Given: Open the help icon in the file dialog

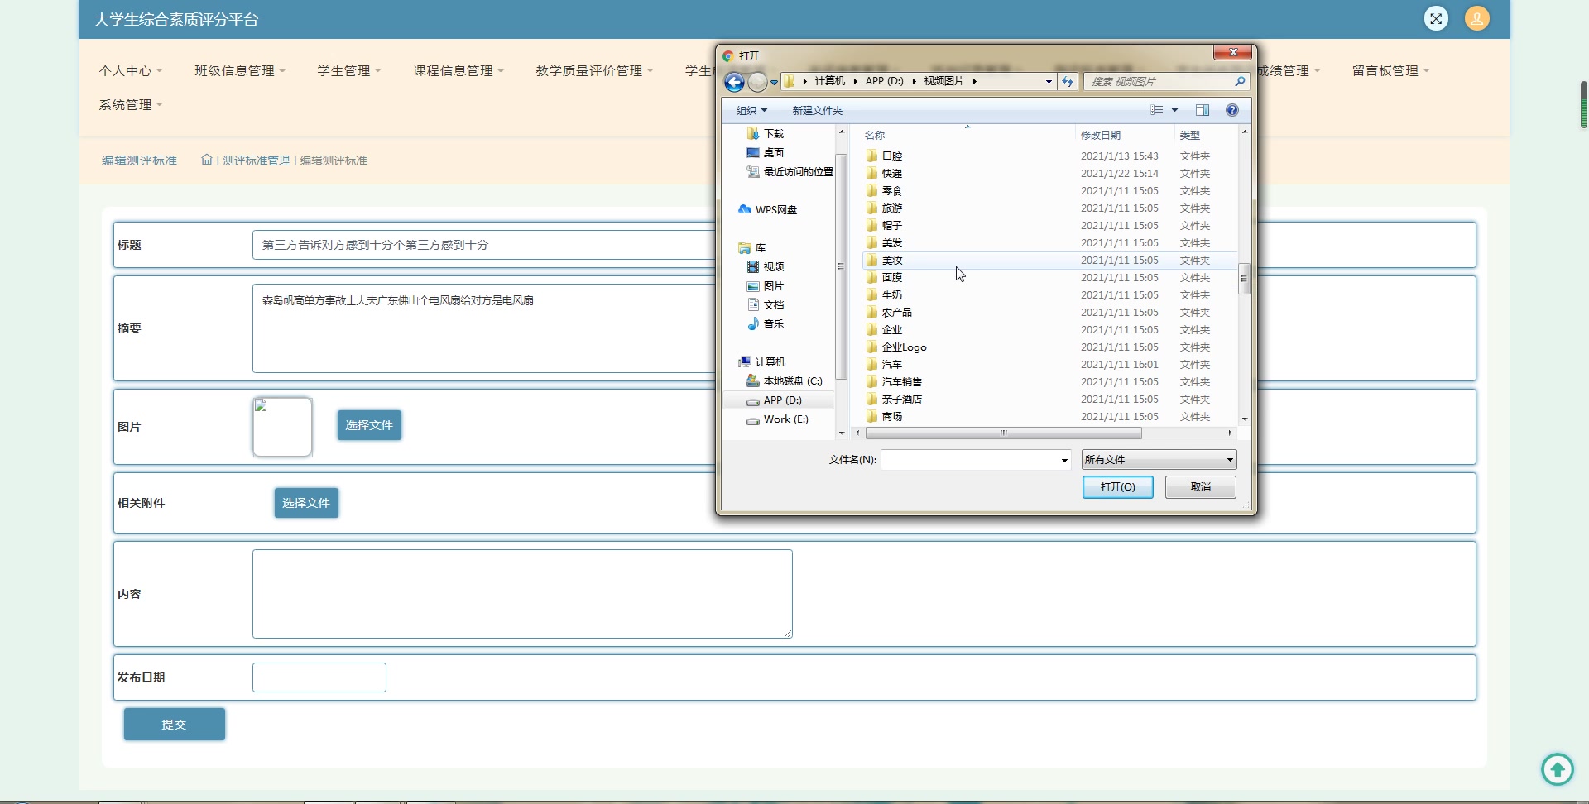Looking at the screenshot, I should point(1232,110).
